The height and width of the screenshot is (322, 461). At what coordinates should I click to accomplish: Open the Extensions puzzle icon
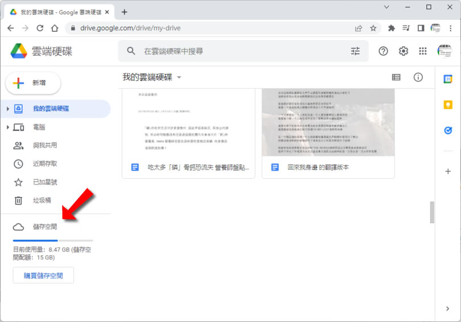tap(392, 28)
